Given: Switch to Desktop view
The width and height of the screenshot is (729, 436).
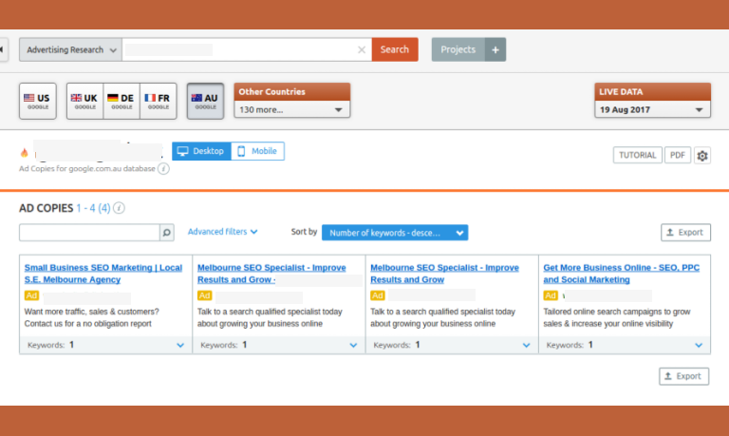Looking at the screenshot, I should 201,151.
